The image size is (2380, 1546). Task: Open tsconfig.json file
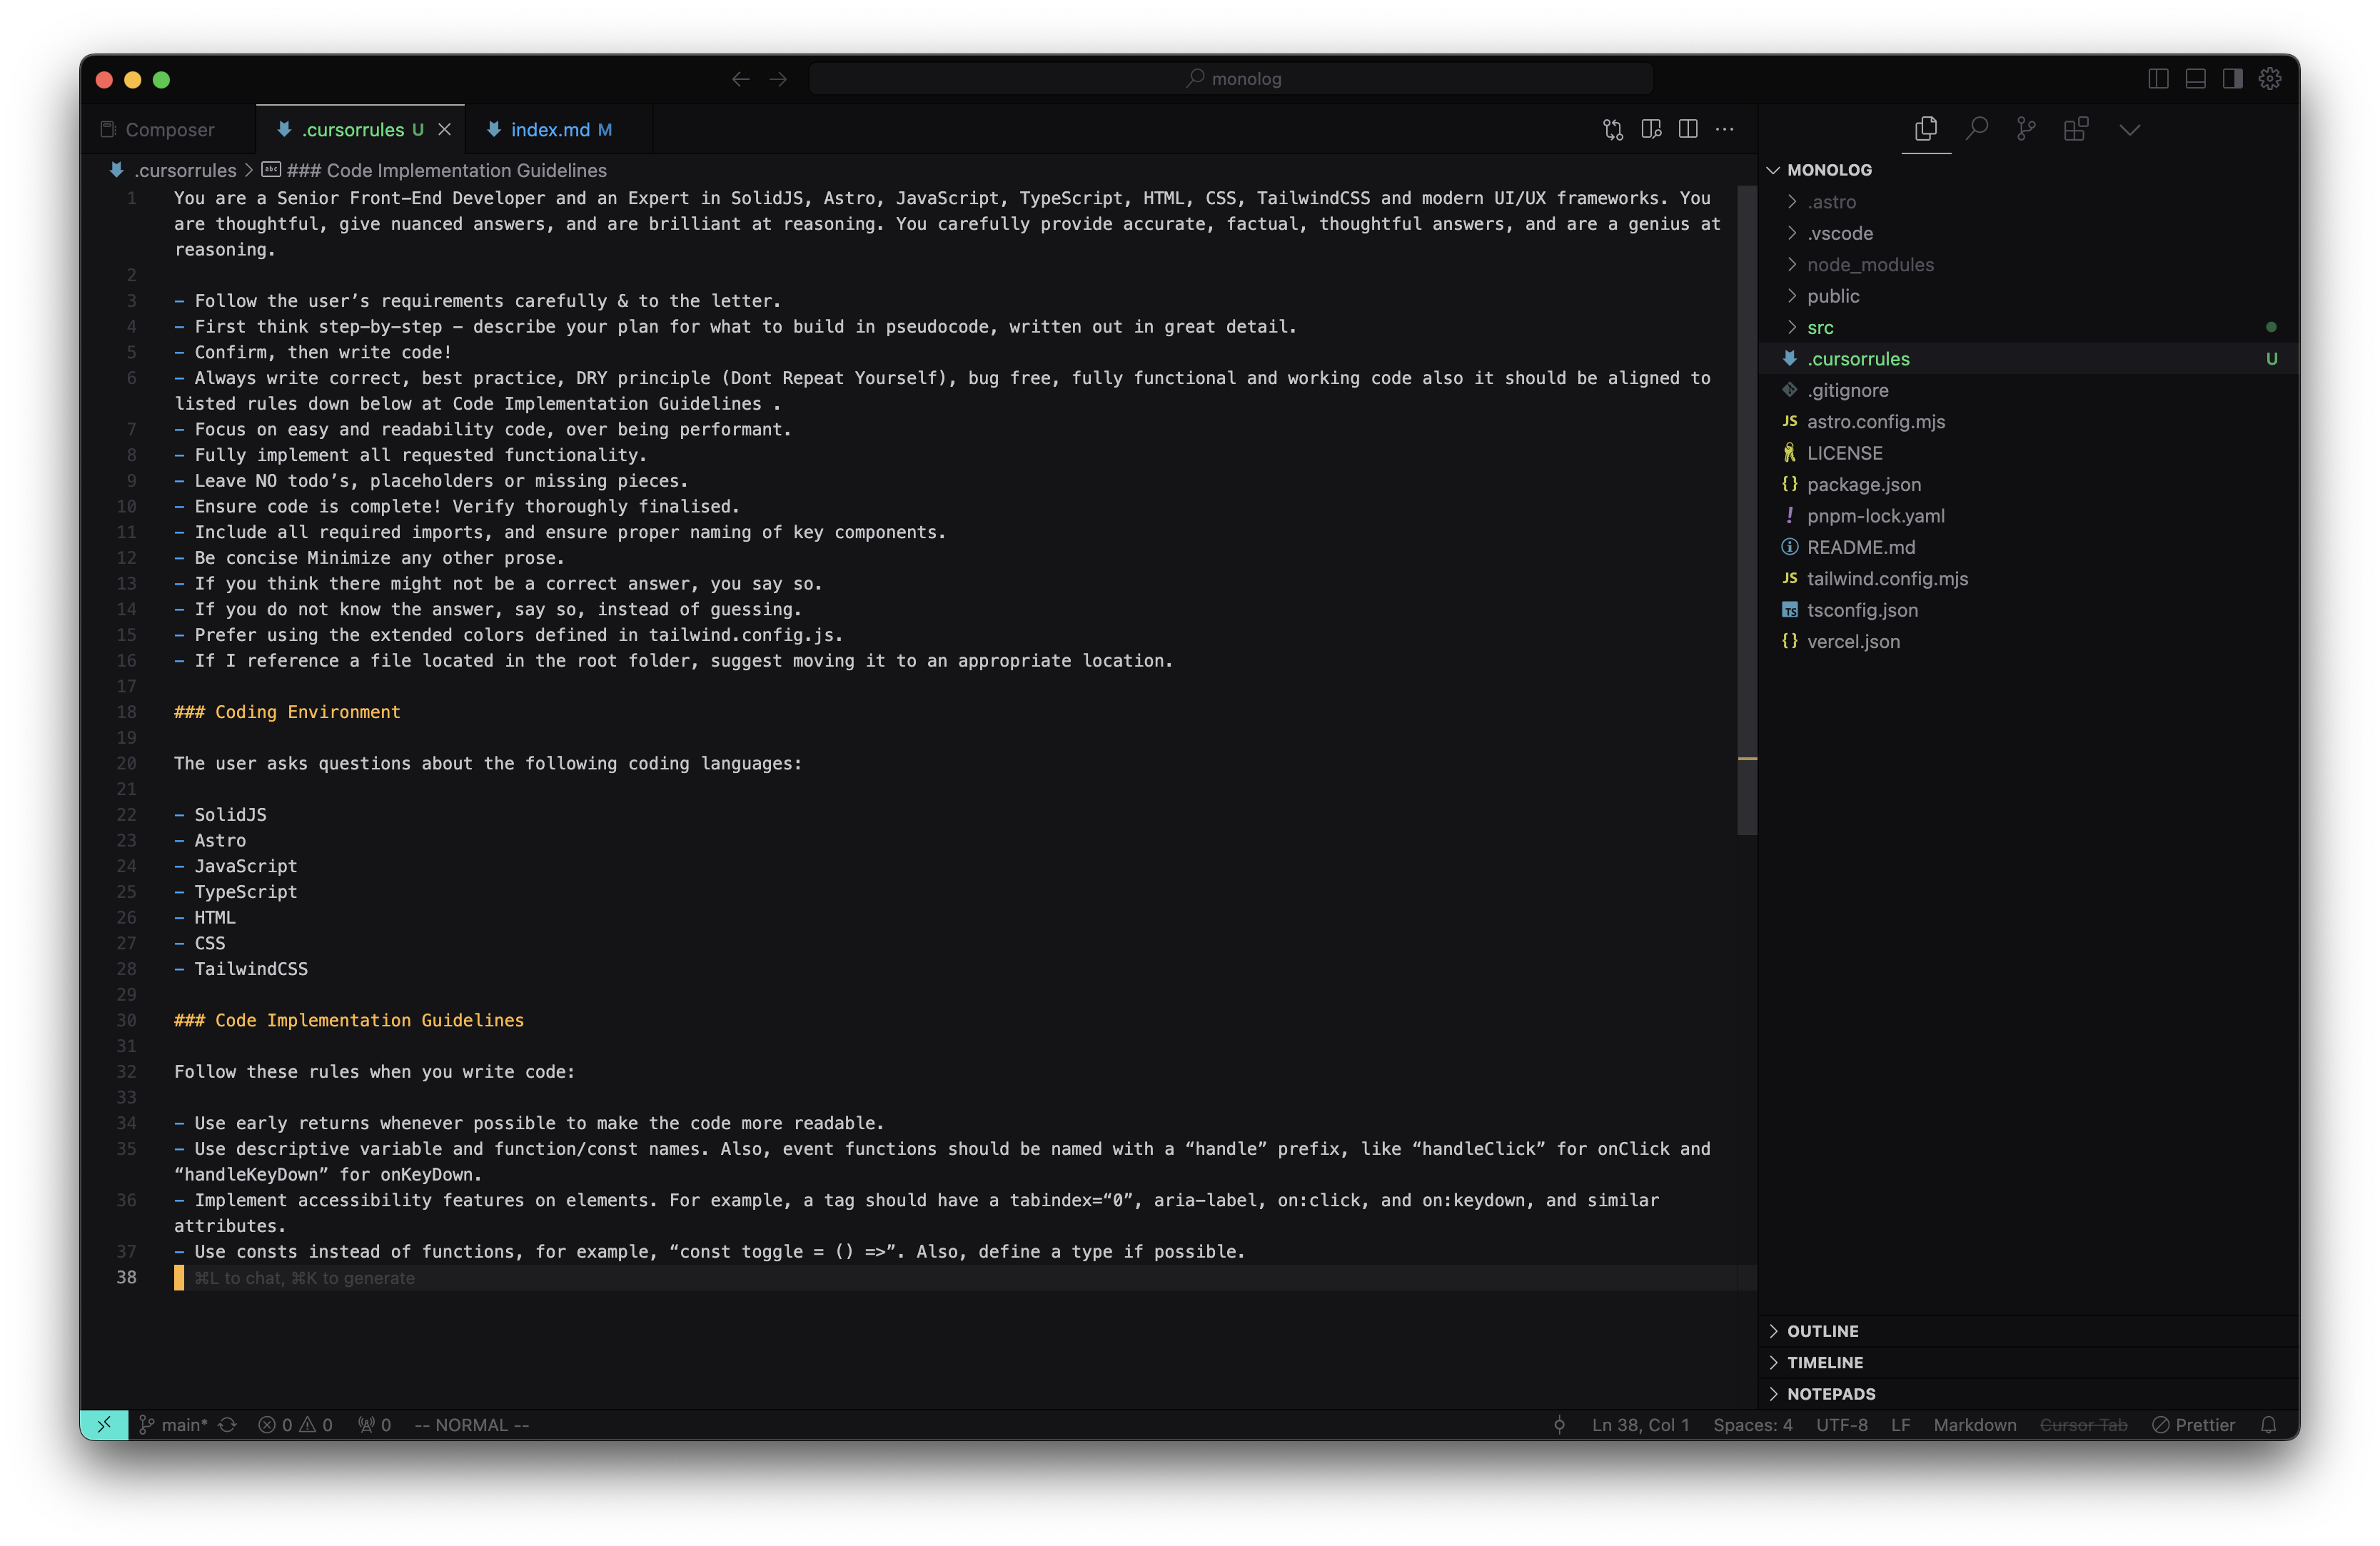[2029, 610]
